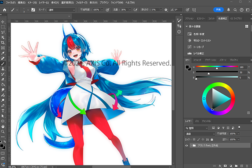Select the Spot Healing Brush tool
The image size is (252, 168).
(3, 58)
